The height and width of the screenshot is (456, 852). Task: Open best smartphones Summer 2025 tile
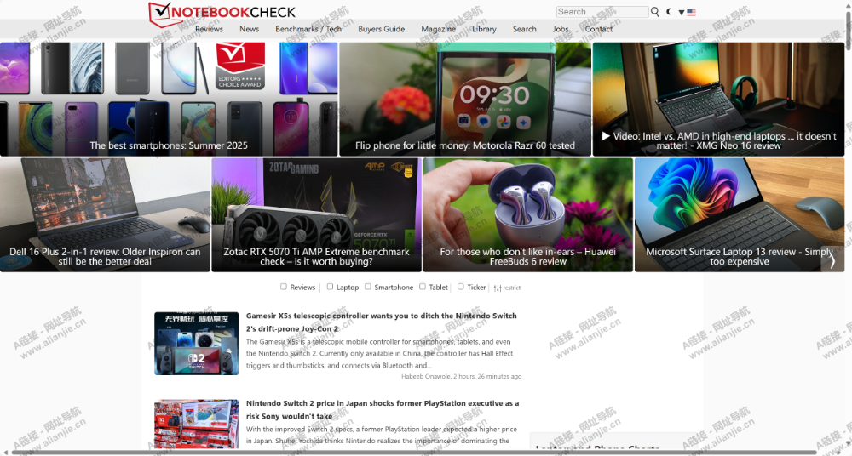tap(169, 100)
